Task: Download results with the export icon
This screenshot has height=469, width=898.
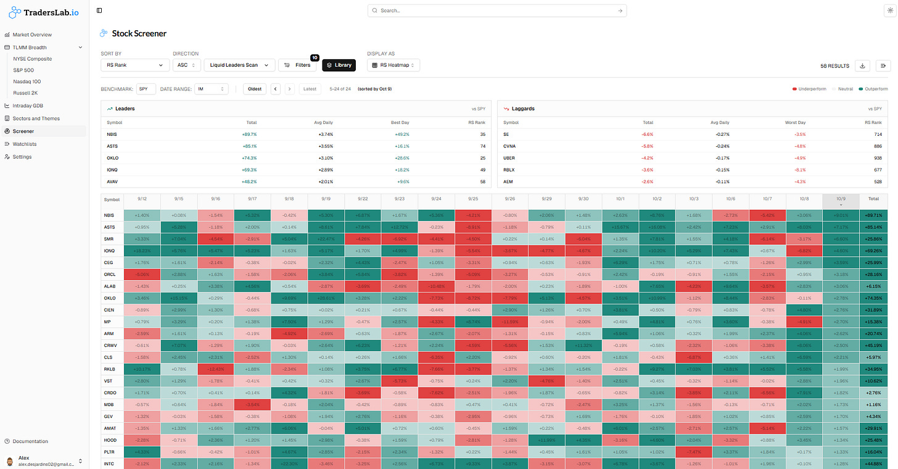Action: (862, 65)
